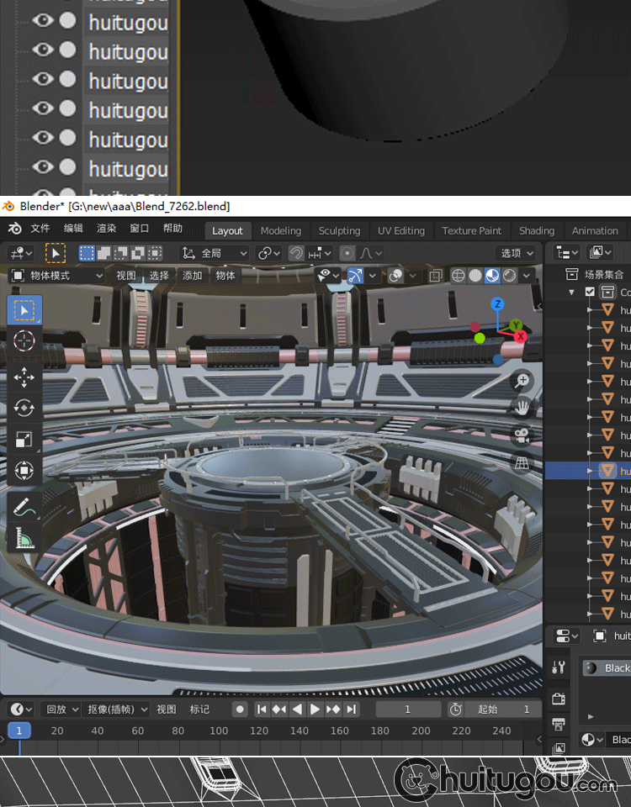Switch to the Modeling workspace tab
The height and width of the screenshot is (807, 631).
point(281,230)
